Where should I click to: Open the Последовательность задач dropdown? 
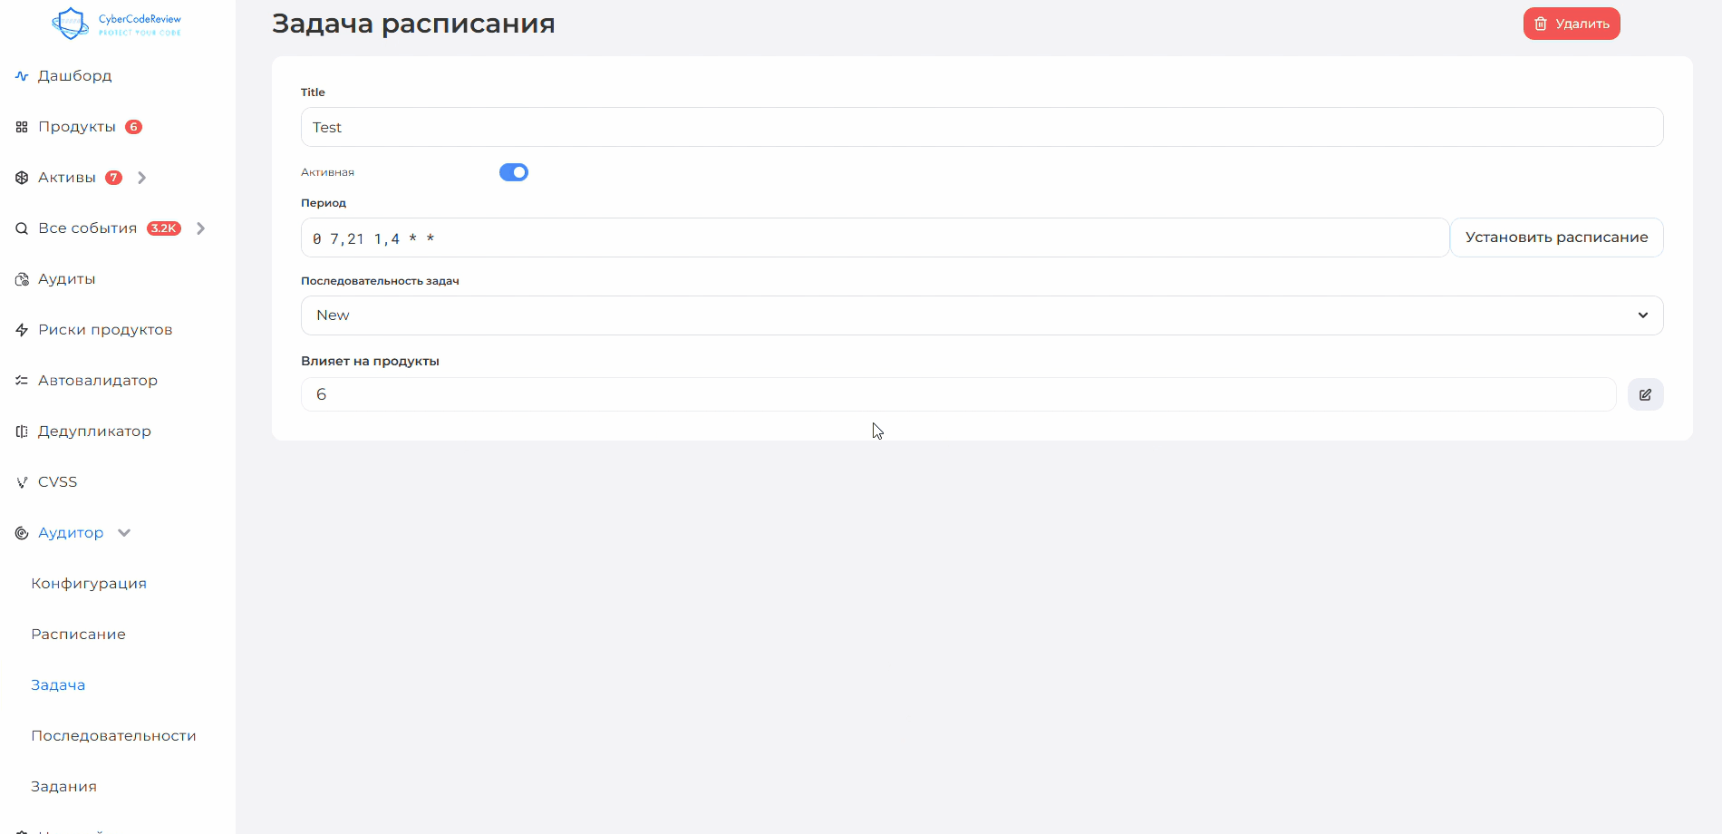[982, 315]
